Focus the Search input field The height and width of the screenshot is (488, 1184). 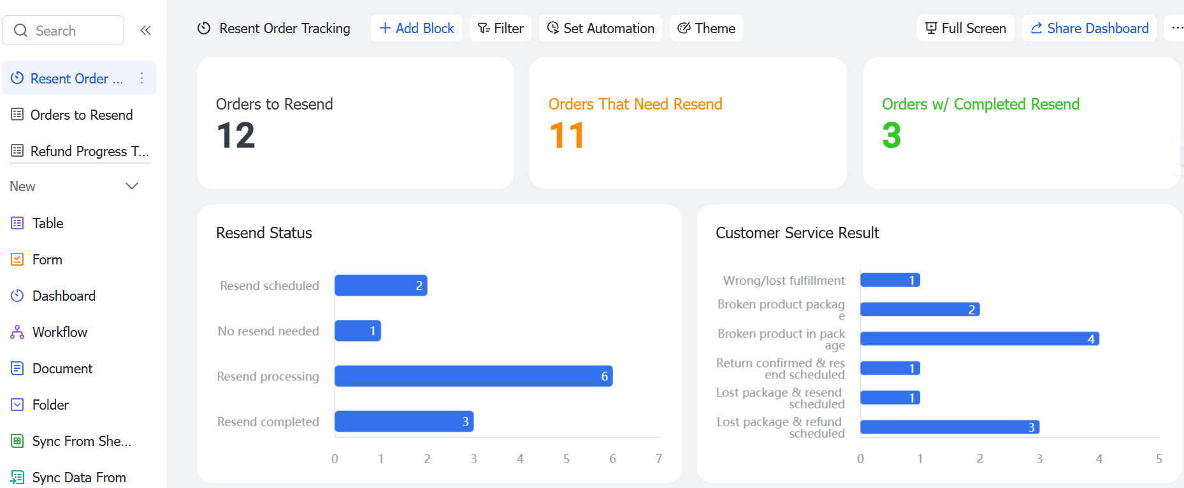coord(63,30)
